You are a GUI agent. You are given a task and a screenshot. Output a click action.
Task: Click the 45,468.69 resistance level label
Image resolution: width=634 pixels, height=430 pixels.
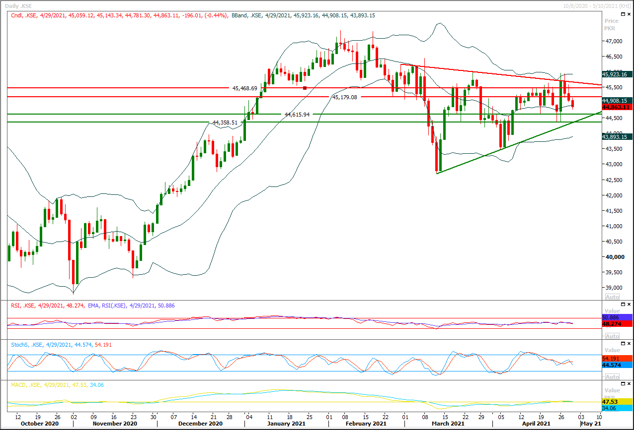pos(244,88)
